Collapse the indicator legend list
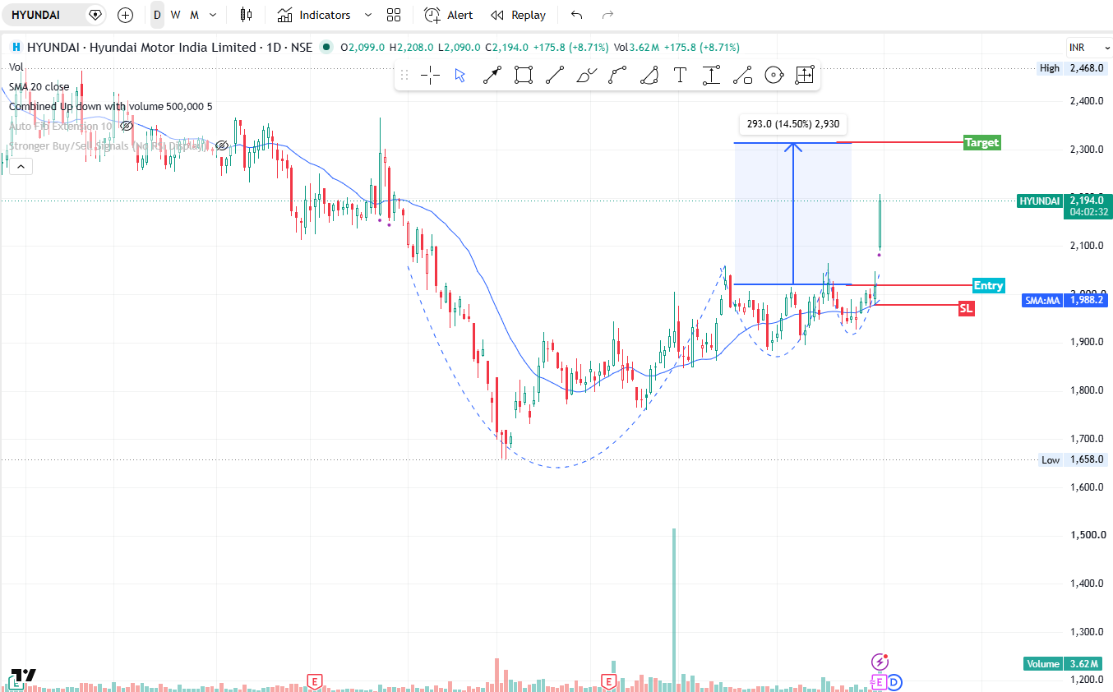The image size is (1113, 692). pos(21,167)
